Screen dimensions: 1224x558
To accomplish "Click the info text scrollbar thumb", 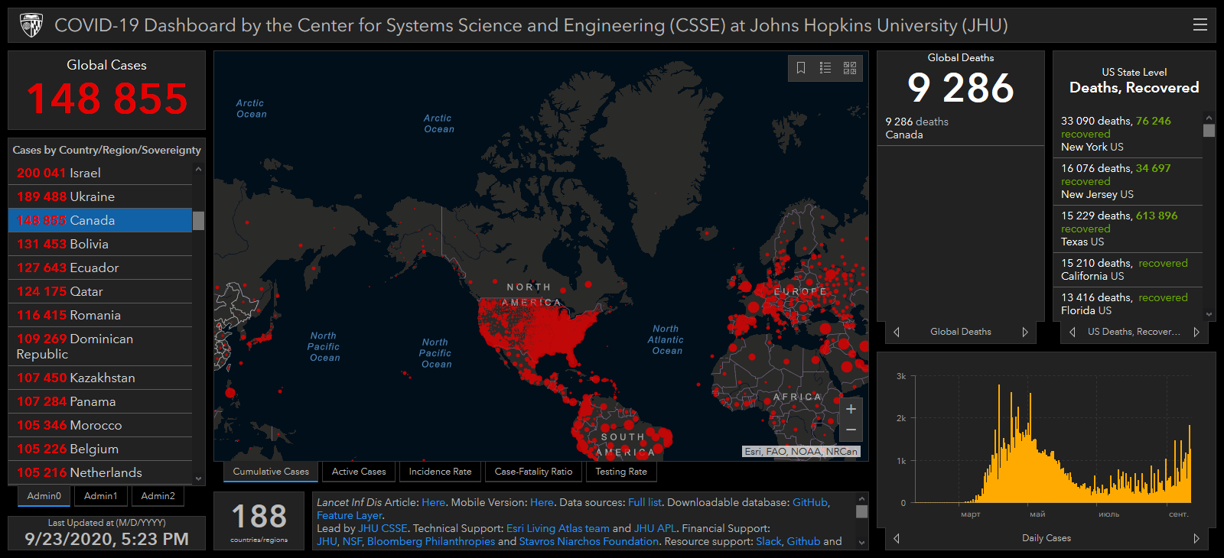I will 861,511.
